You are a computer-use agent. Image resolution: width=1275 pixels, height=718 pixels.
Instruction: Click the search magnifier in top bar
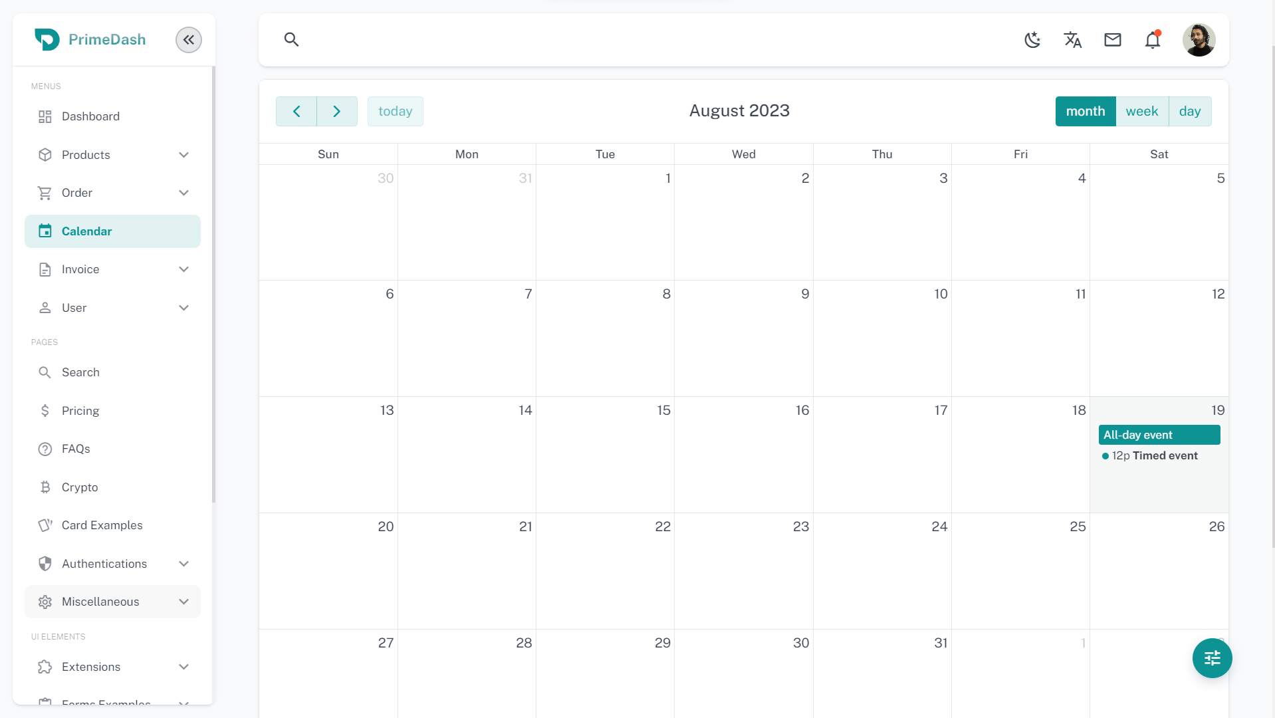pos(291,40)
